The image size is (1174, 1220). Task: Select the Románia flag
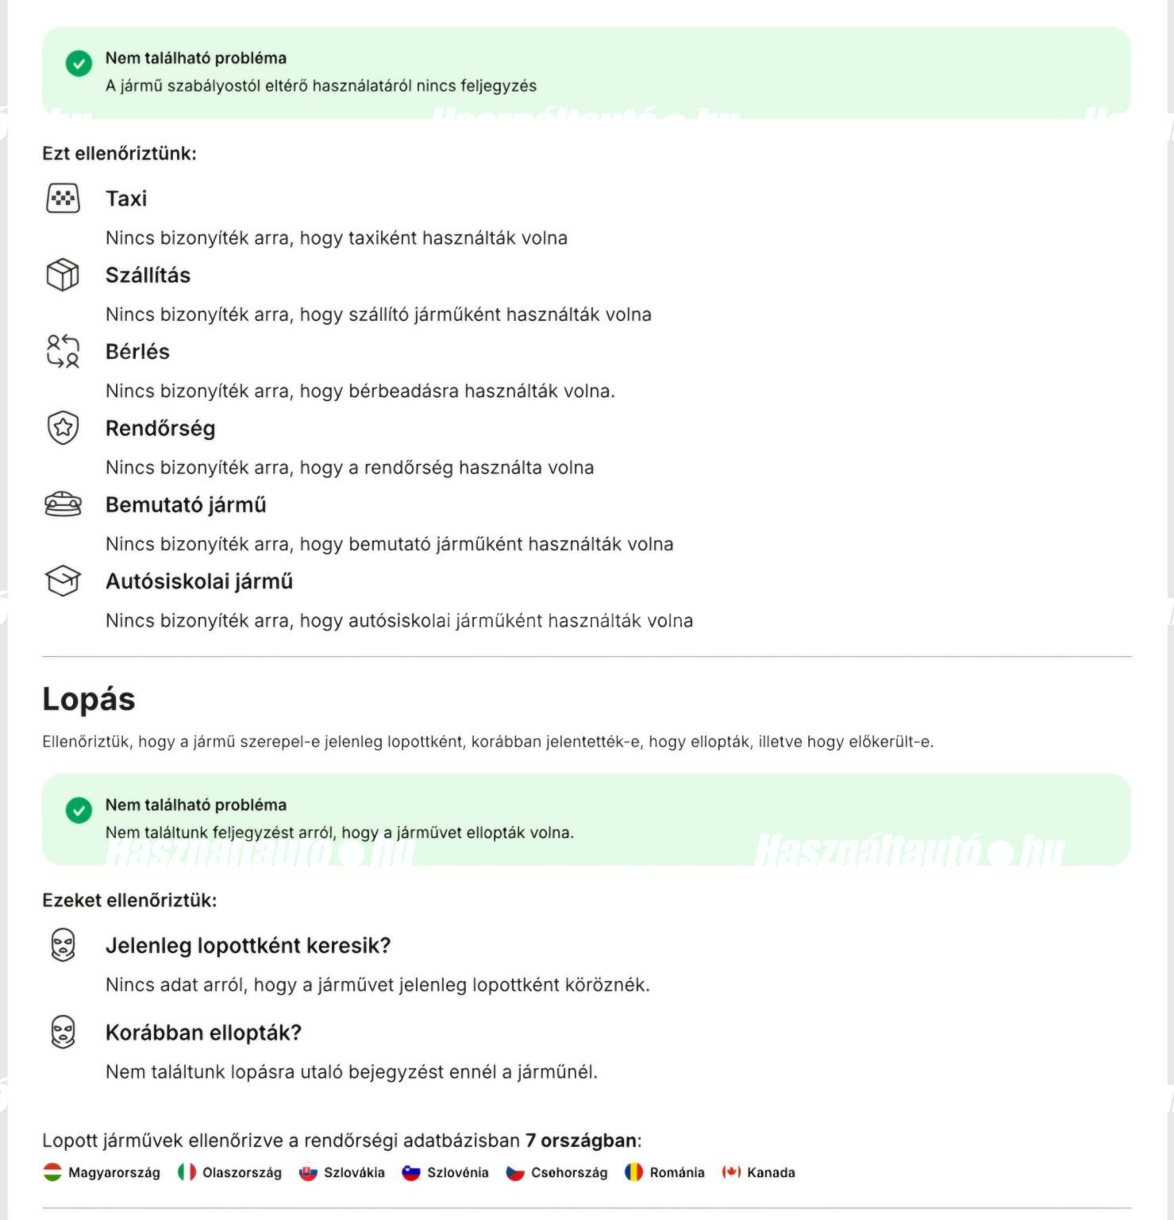[x=633, y=1172]
